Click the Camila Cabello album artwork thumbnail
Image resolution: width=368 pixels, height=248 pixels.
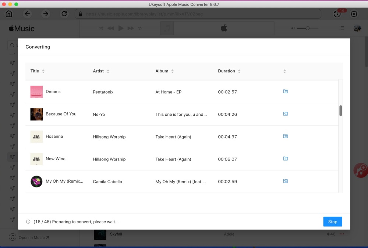(36, 181)
